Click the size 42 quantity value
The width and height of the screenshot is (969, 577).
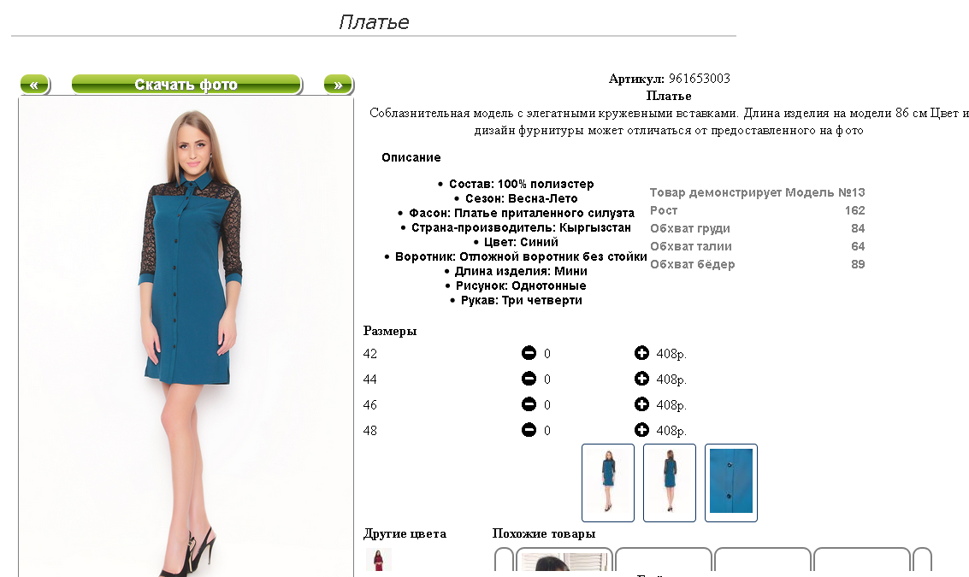click(547, 353)
